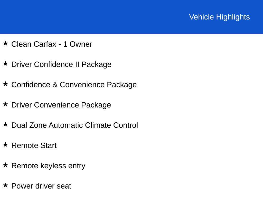Click the Power driver seat text
This screenshot has height=197, width=263.
coord(41,186)
